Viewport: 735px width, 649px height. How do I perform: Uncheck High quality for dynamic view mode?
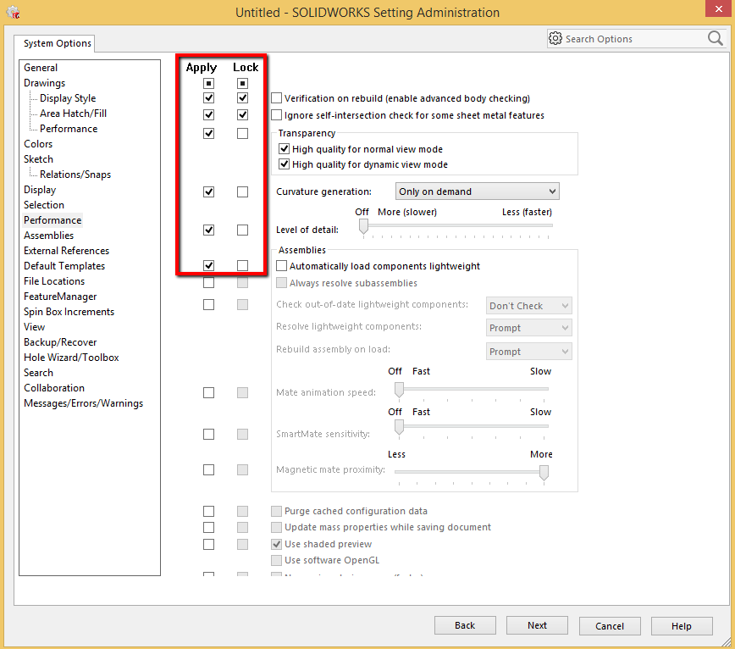point(284,164)
